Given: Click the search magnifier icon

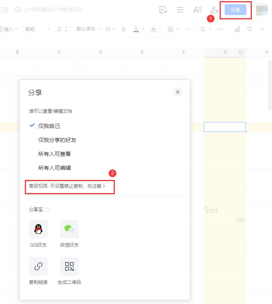Looking at the screenshot, I should (x=250, y=29).
